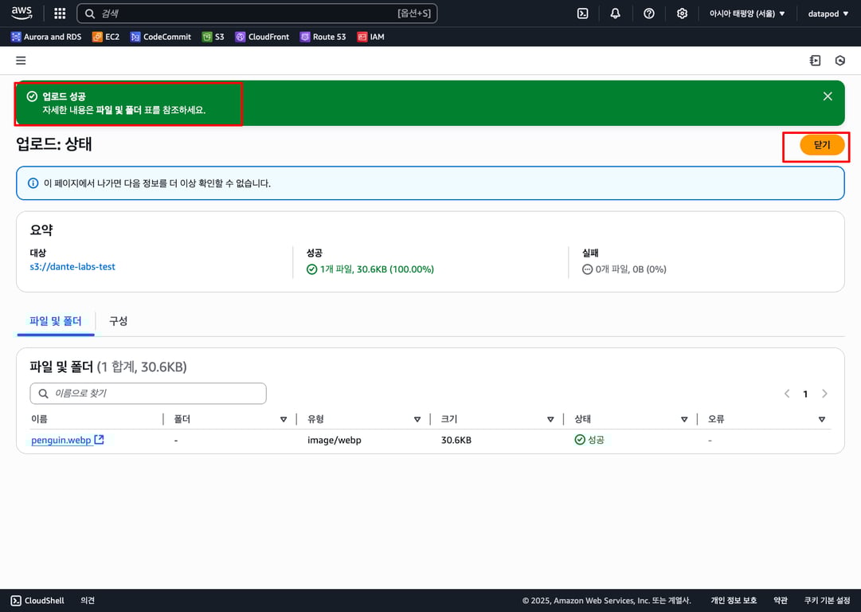The image size is (861, 612).
Task: Open the help question mark icon
Action: [x=648, y=14]
